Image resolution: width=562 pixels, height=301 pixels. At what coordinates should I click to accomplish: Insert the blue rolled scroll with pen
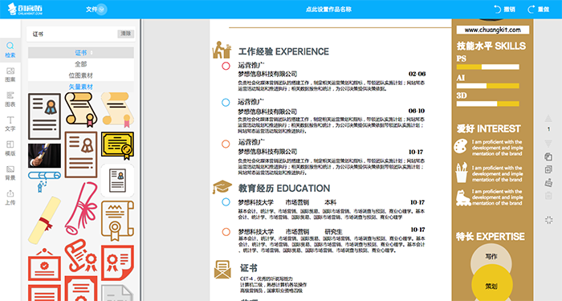44,181
